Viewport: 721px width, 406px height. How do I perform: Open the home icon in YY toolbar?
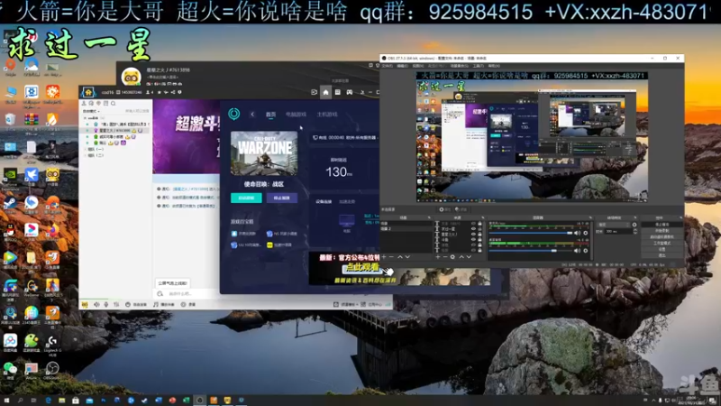tap(325, 93)
